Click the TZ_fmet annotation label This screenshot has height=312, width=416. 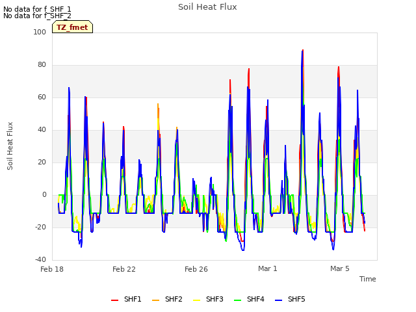point(72,27)
